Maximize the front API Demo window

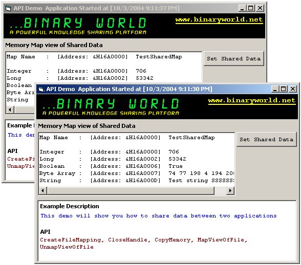click(284, 89)
